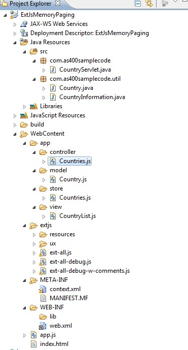Select Countries.js under the store folder

click(x=75, y=198)
